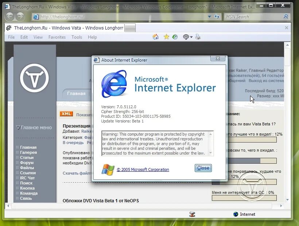299x226 pixels.
Task: Click the half-filled poll result bar
Action: (x=252, y=161)
